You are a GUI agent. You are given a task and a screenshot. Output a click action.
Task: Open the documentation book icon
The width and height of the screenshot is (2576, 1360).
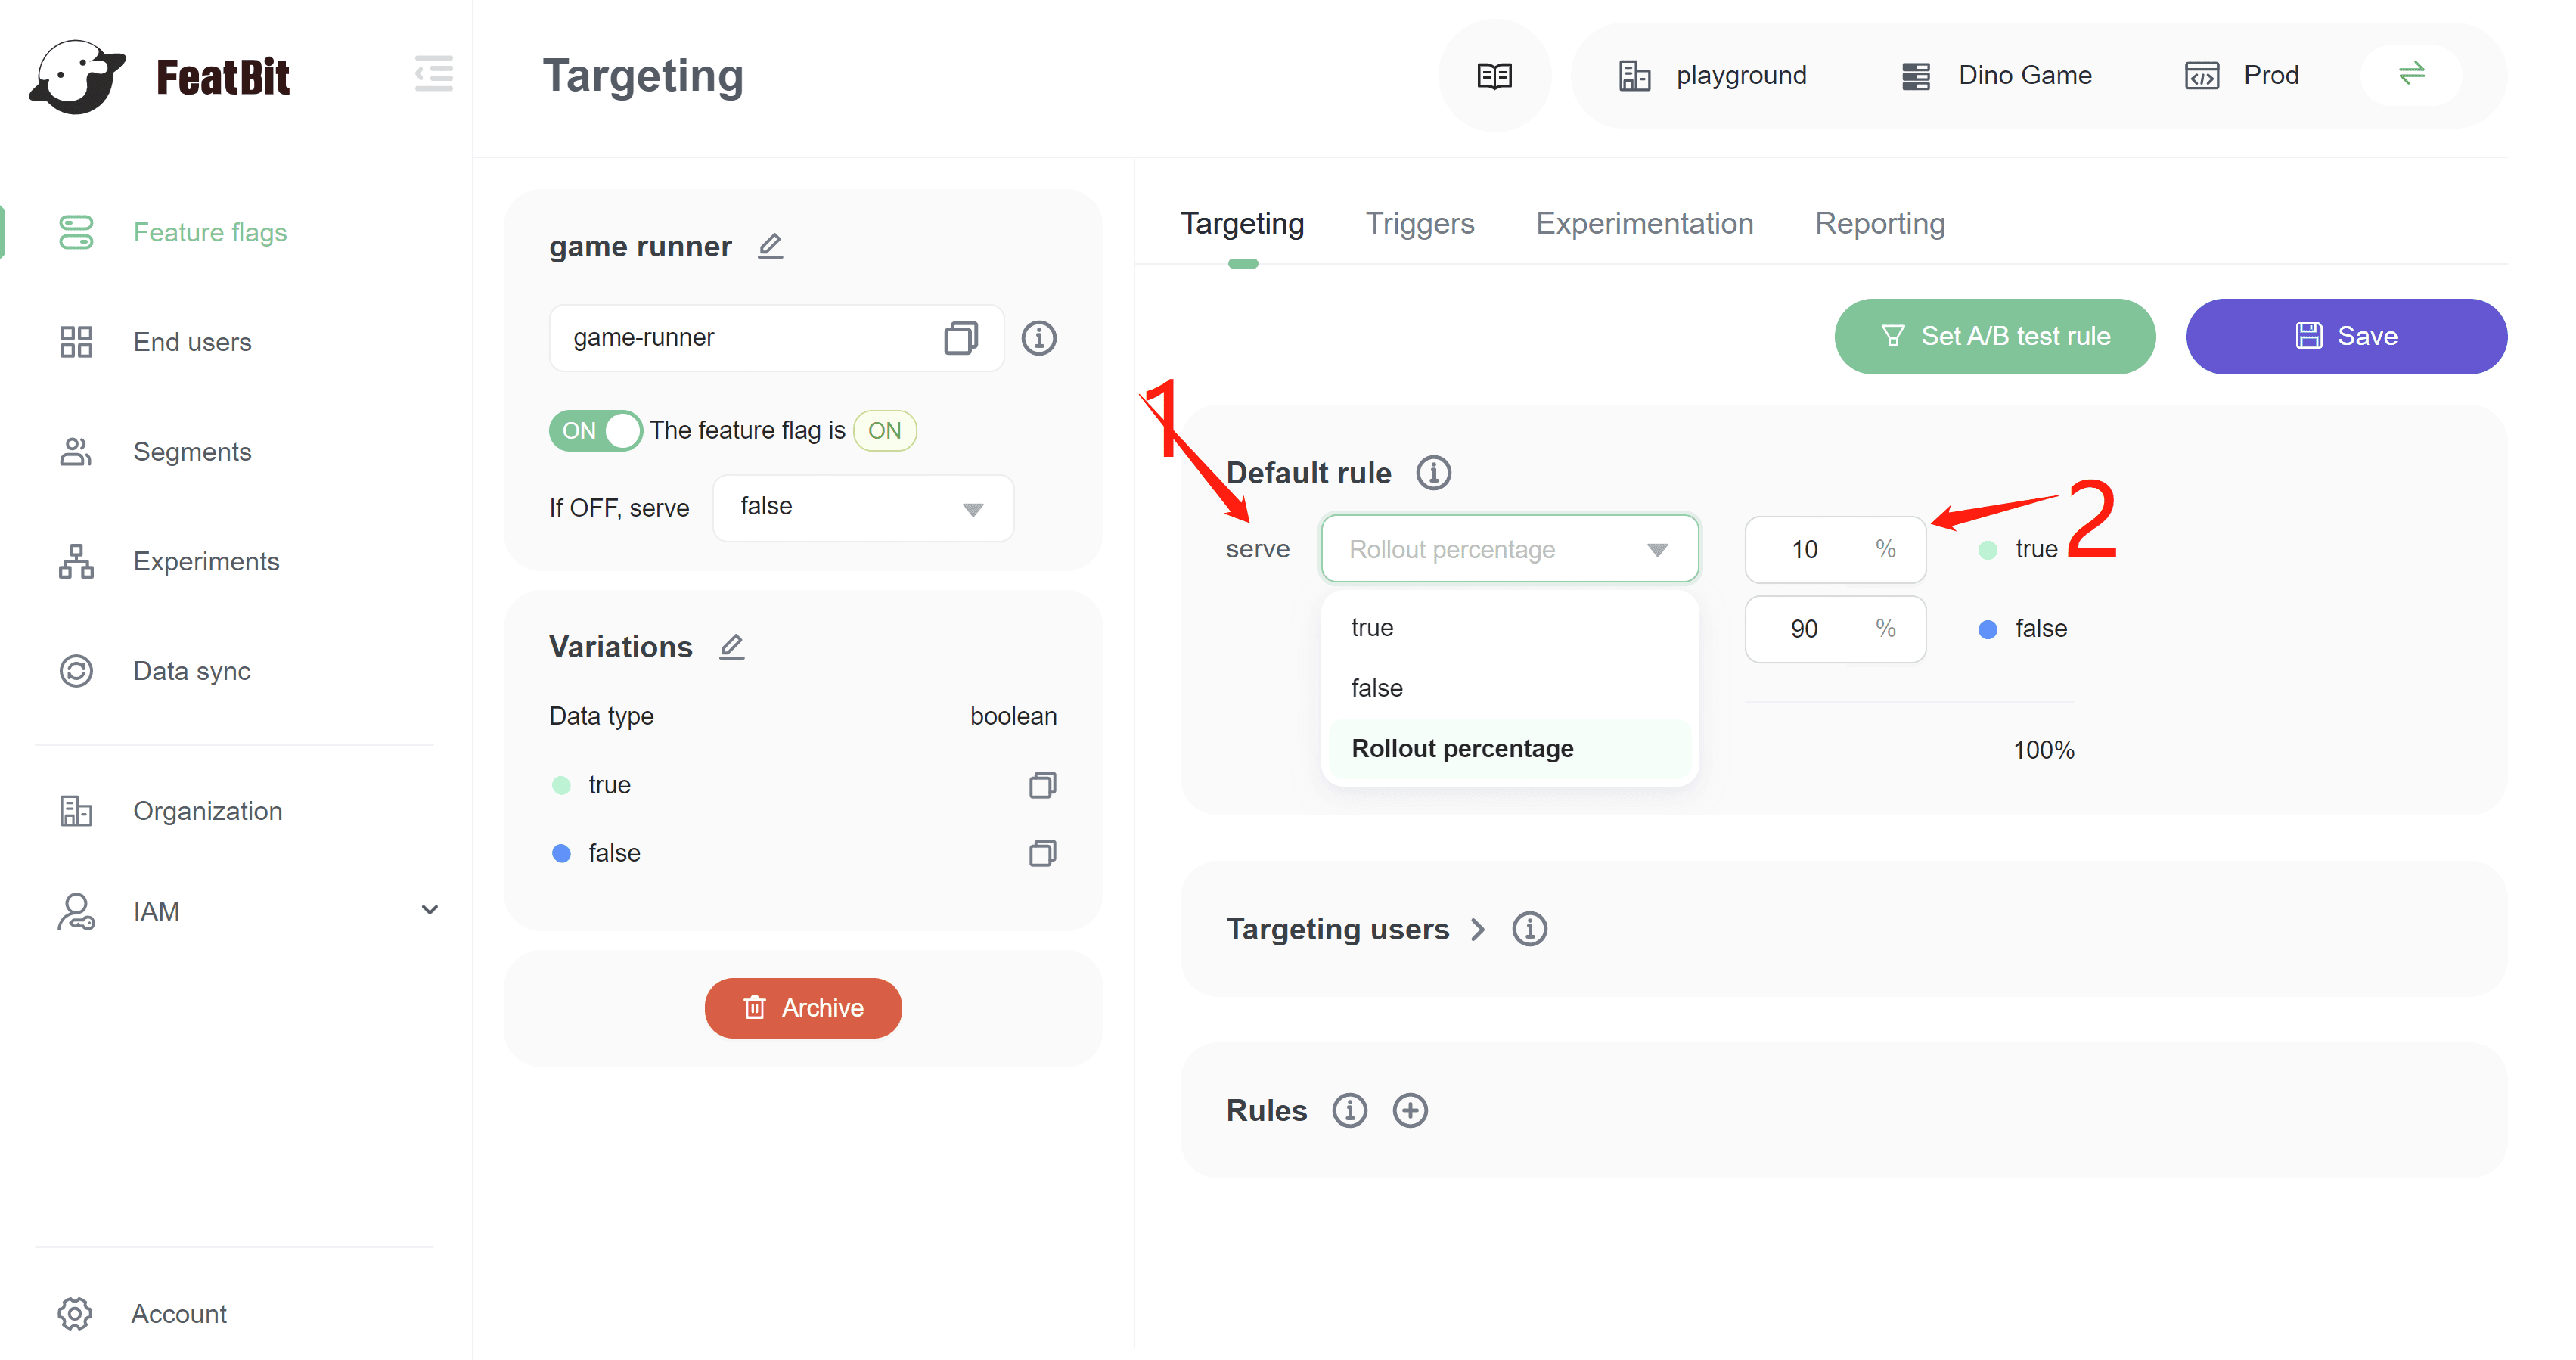click(x=1494, y=76)
